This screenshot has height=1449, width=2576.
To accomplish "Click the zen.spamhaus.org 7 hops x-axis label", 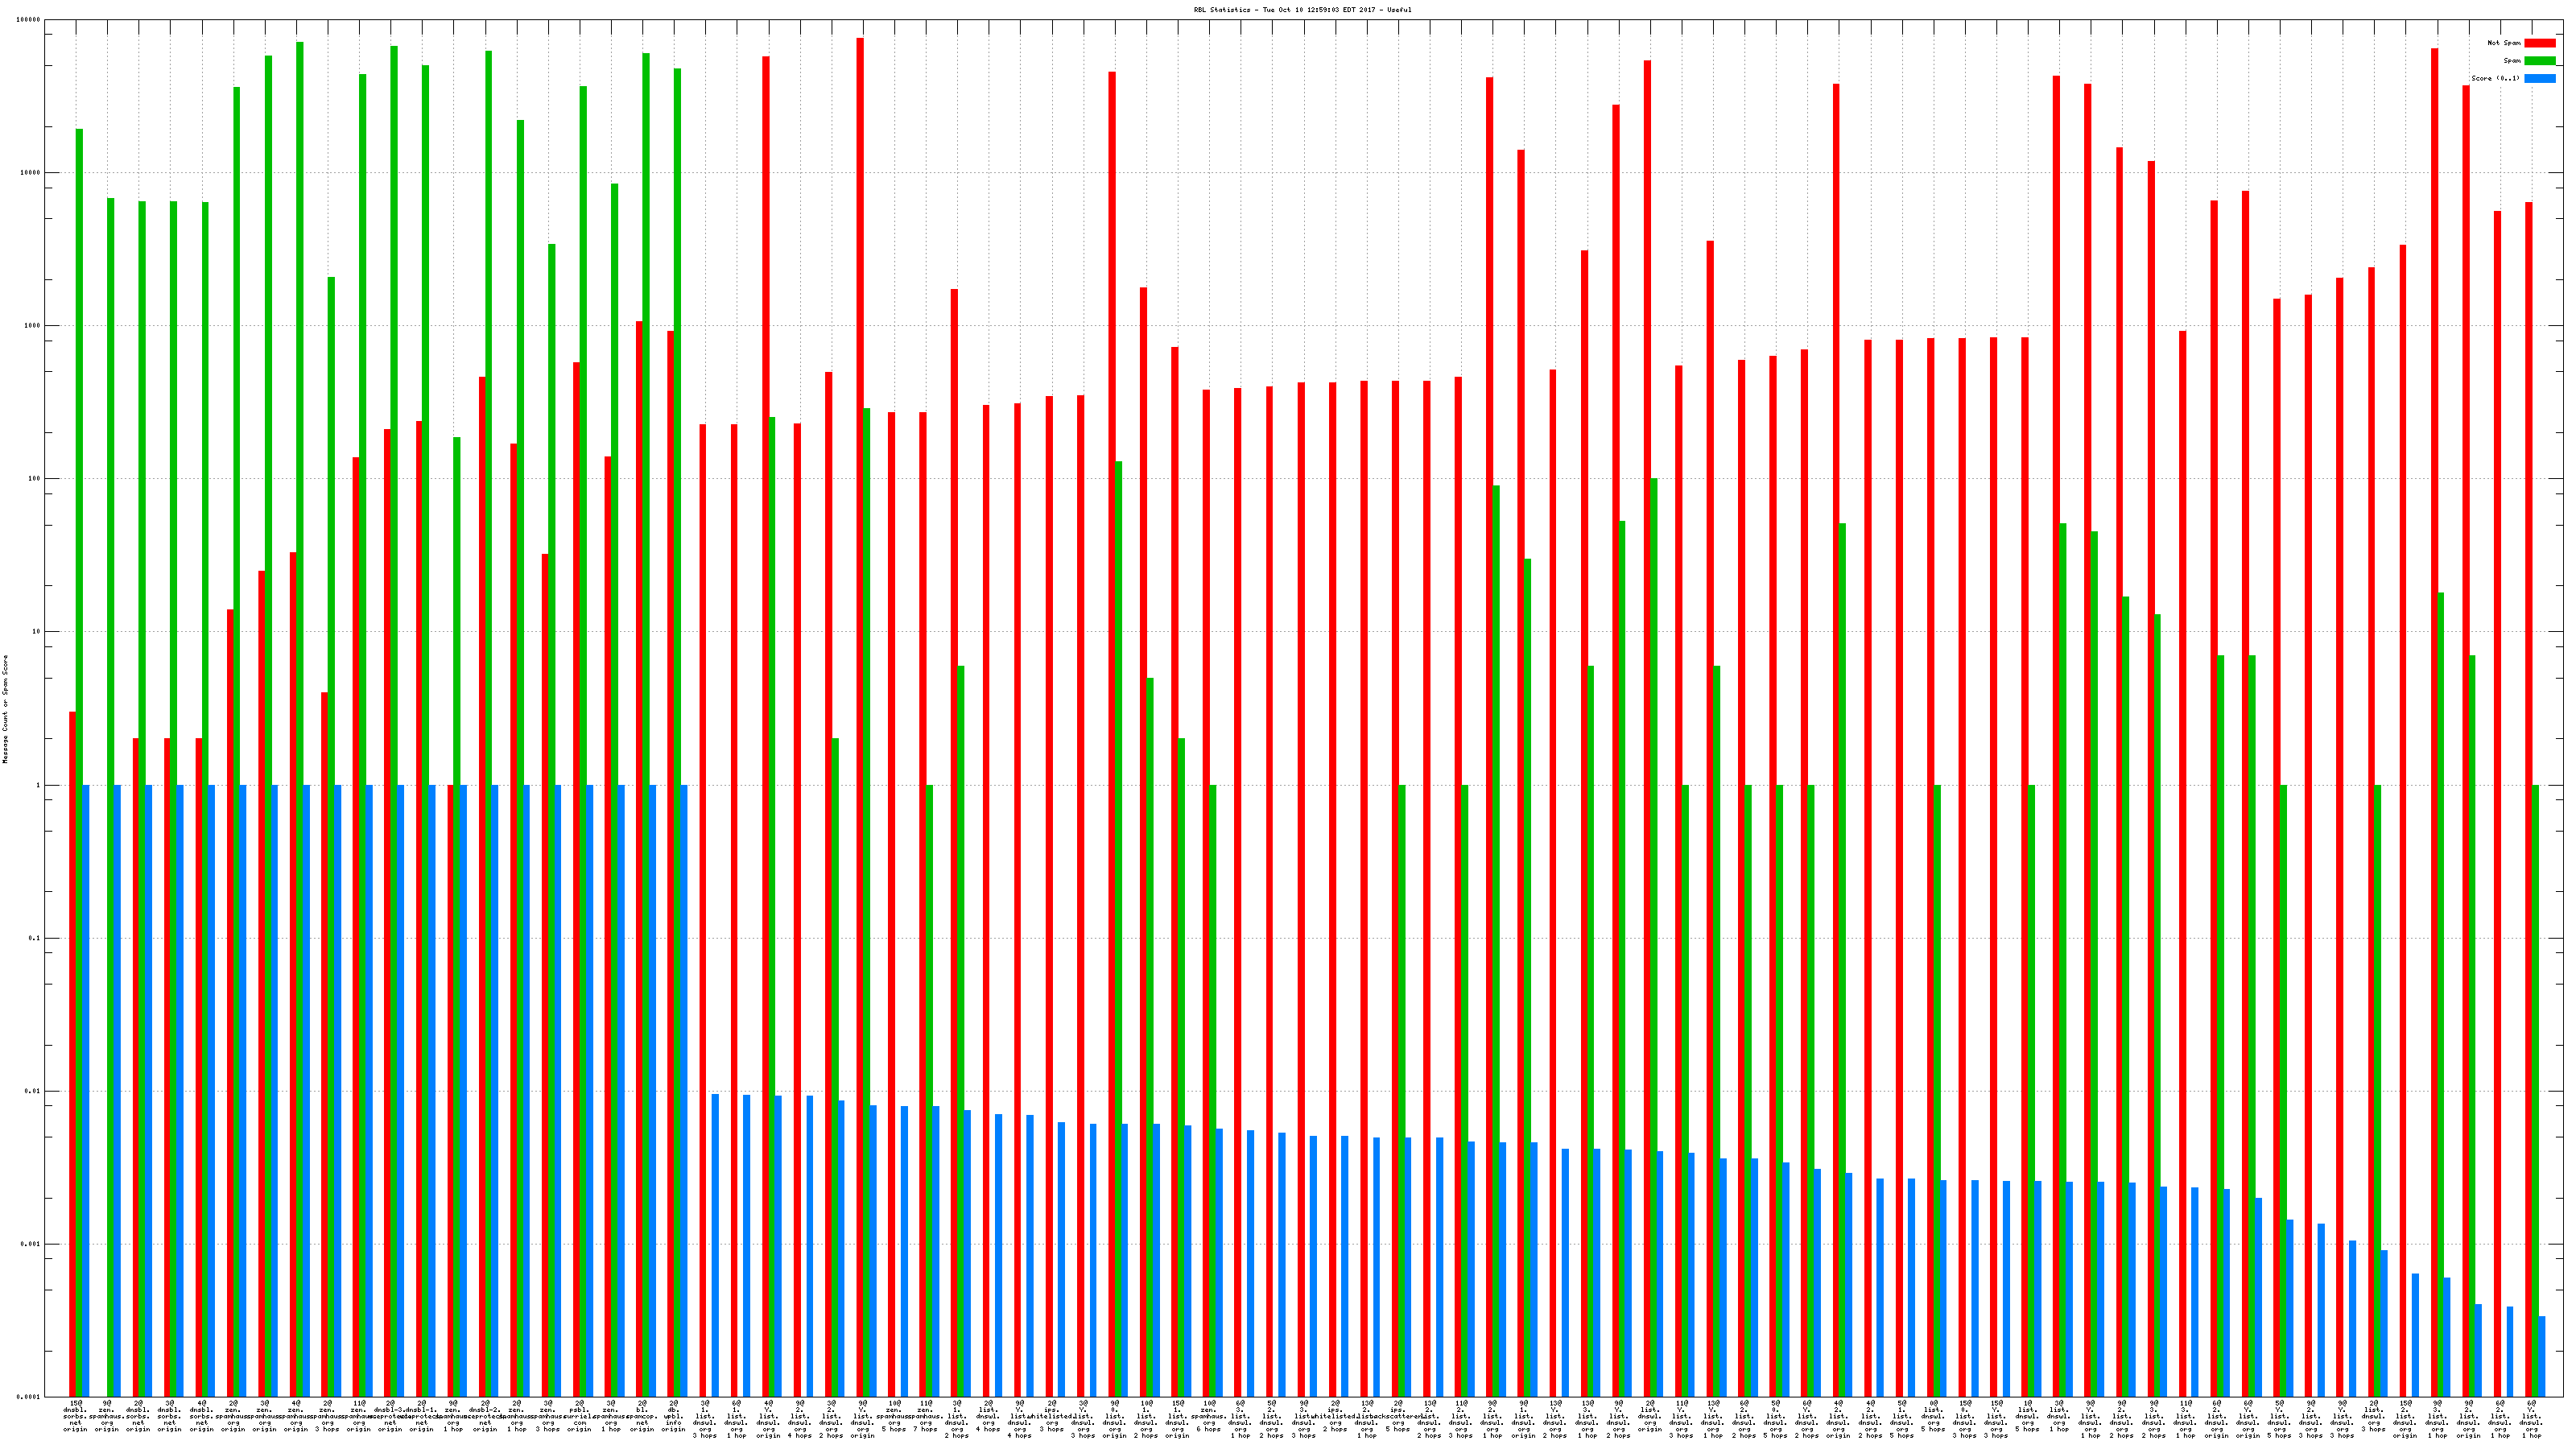I will [x=925, y=1417].
